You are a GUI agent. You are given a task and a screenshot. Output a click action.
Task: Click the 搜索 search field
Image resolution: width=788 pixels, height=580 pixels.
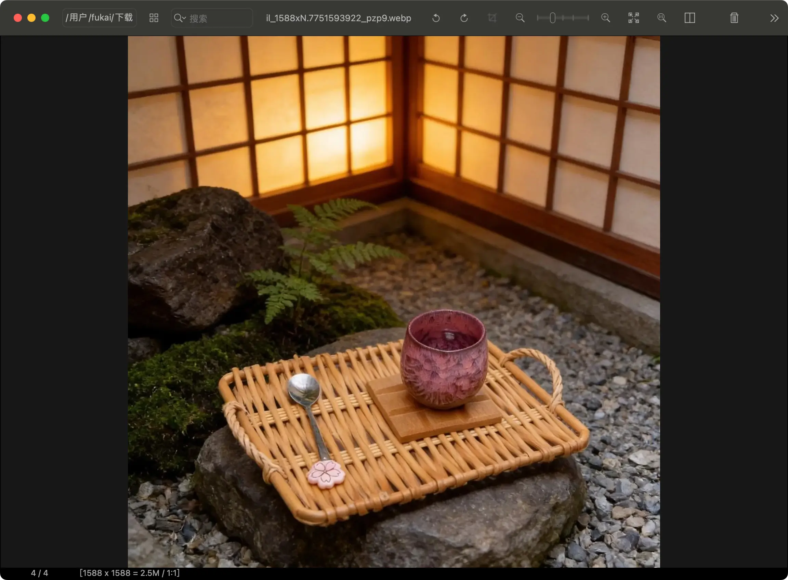(x=218, y=18)
